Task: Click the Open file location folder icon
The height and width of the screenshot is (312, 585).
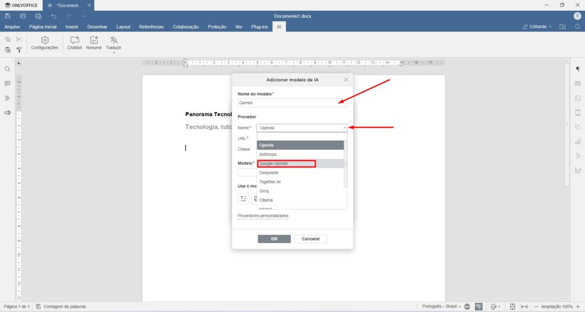Action: [562, 27]
